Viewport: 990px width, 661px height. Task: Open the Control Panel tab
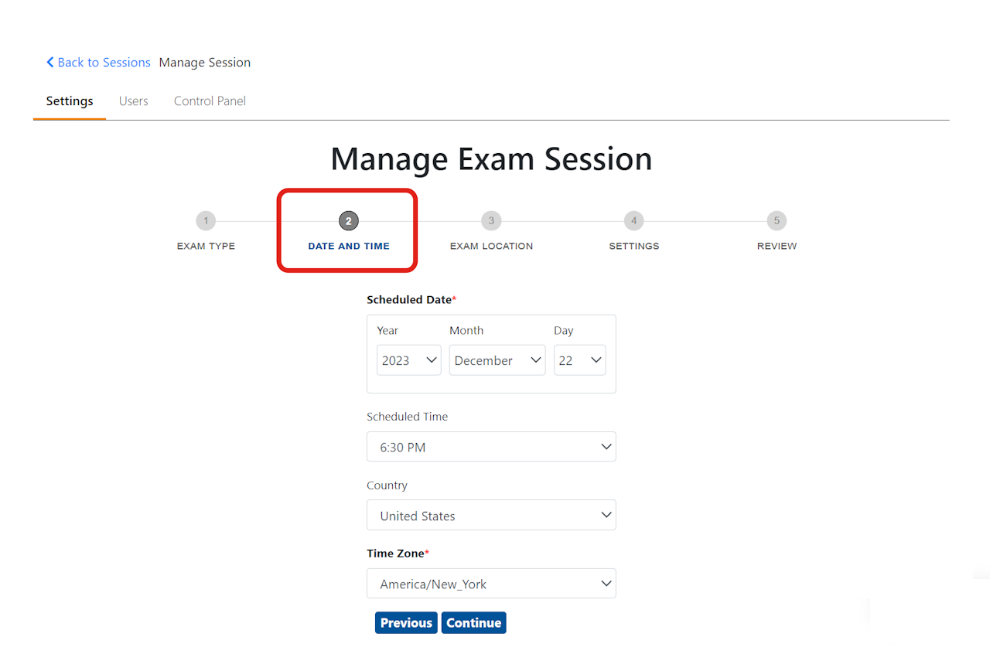210,101
